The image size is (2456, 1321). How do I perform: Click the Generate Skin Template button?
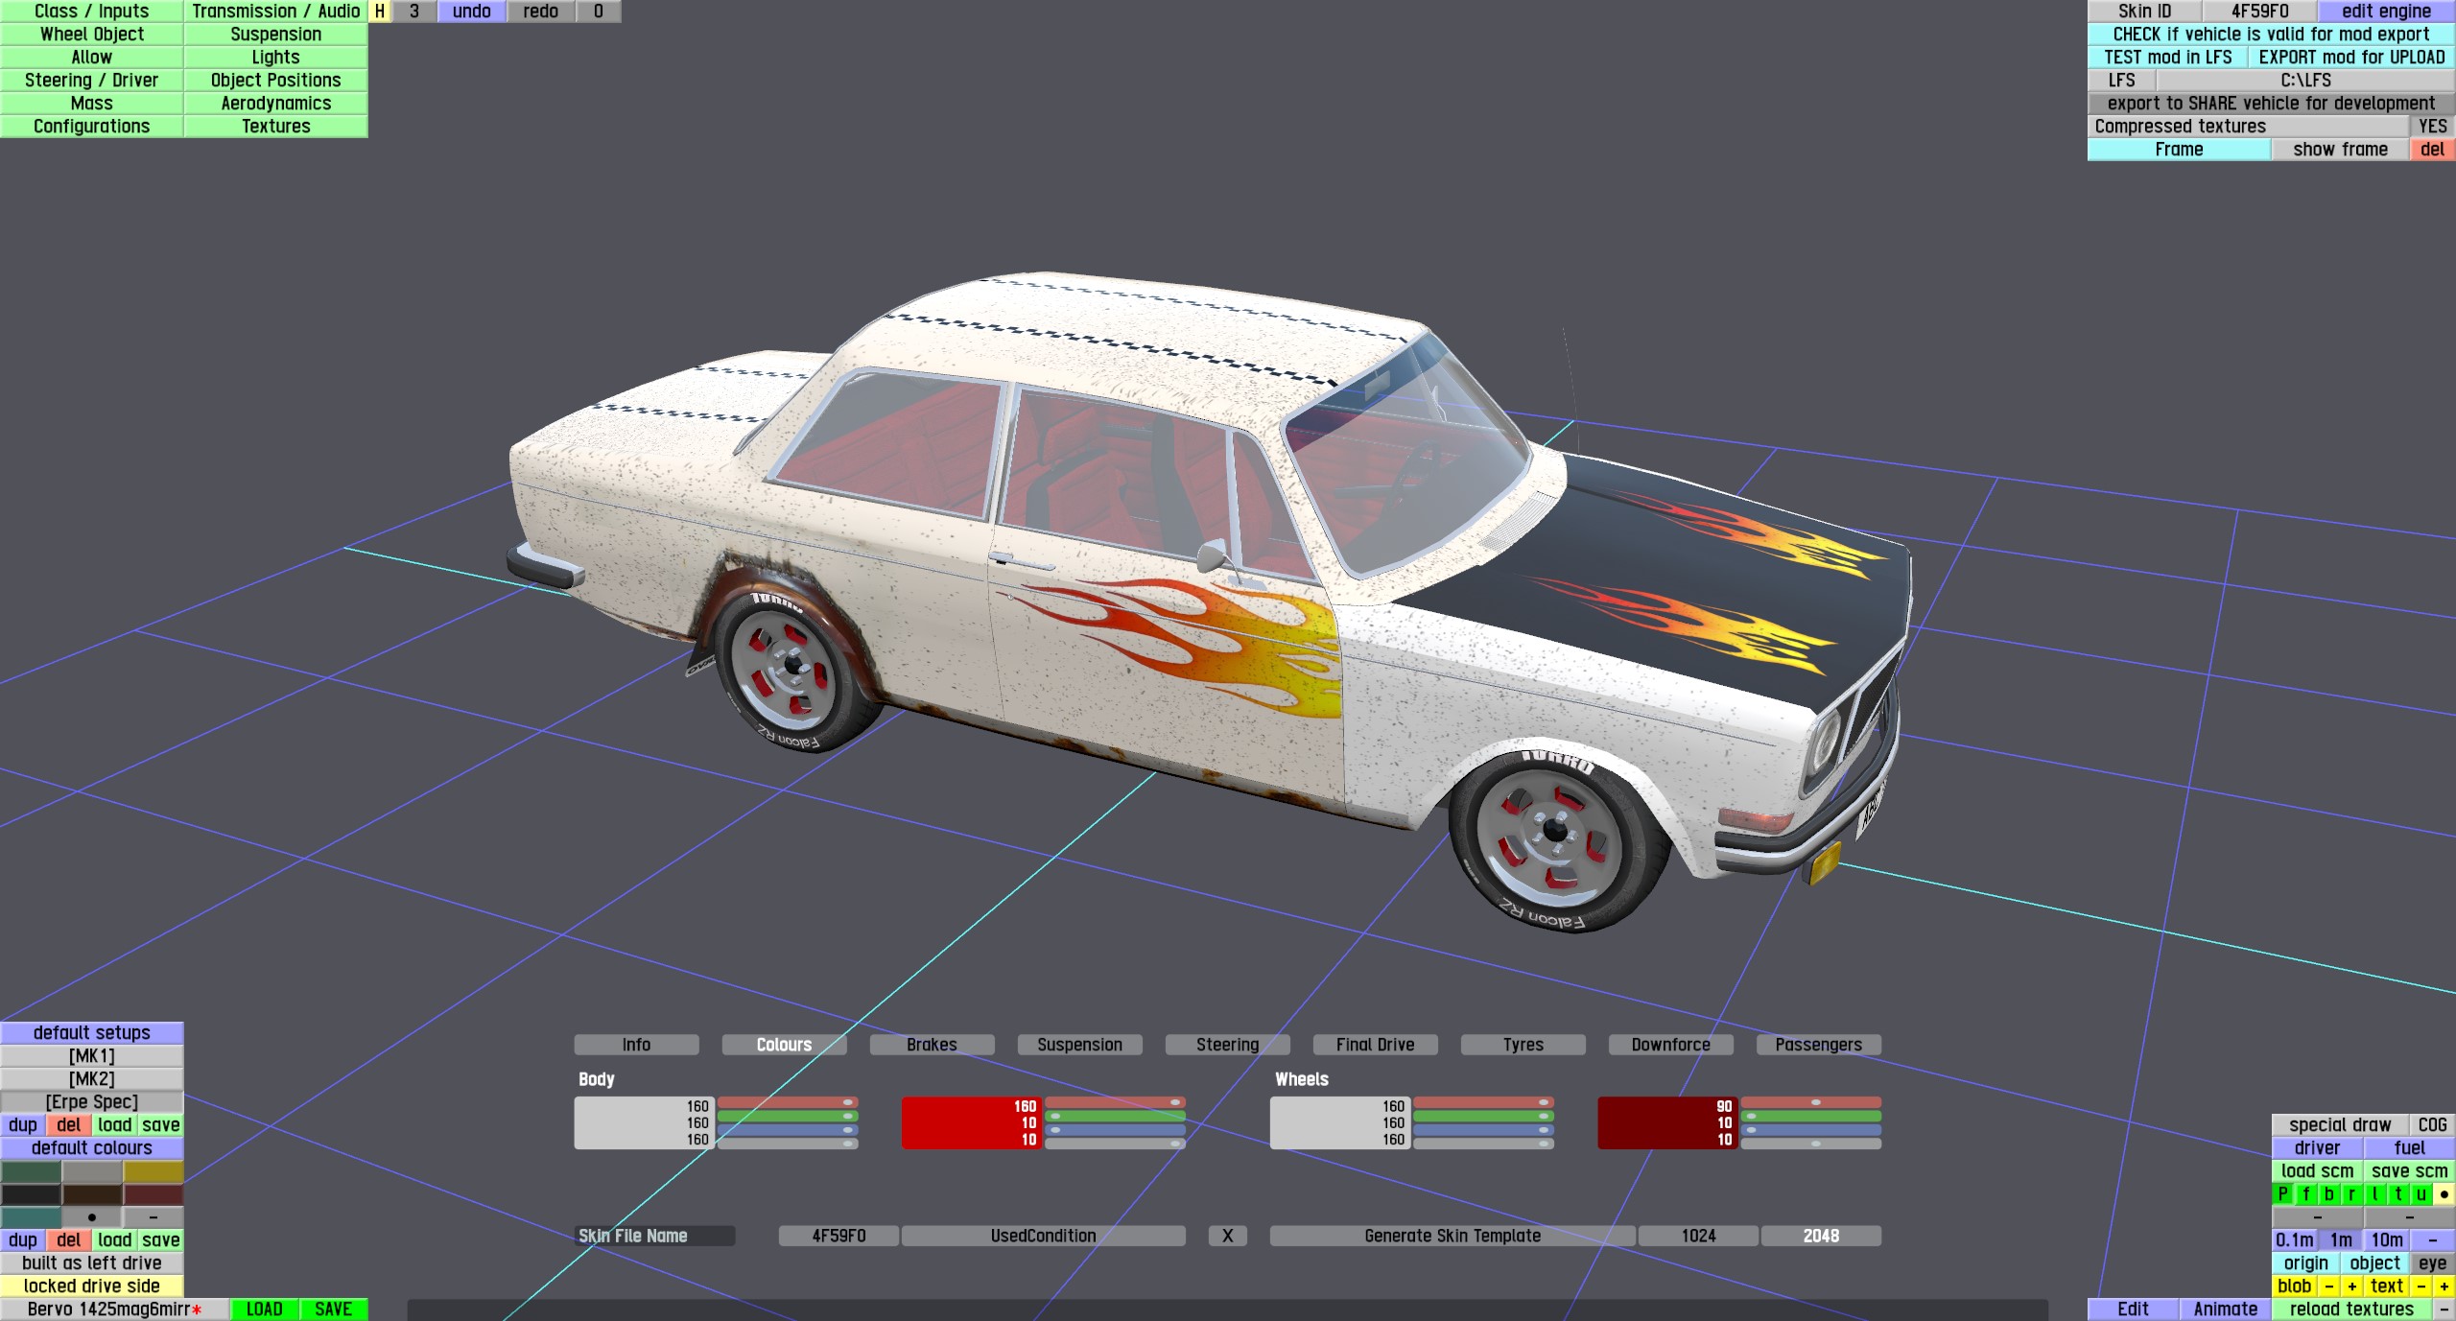(1452, 1236)
